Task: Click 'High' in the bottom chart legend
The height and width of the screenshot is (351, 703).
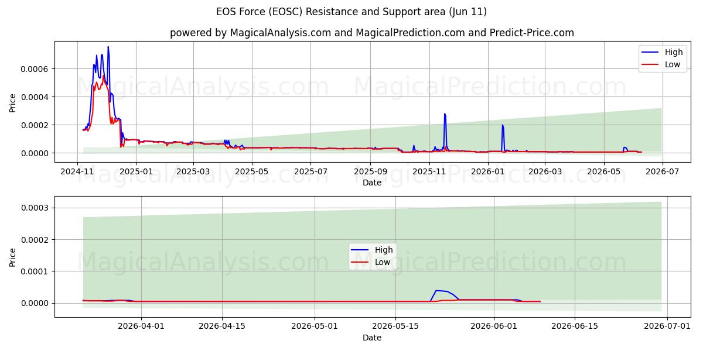Action: coord(384,250)
